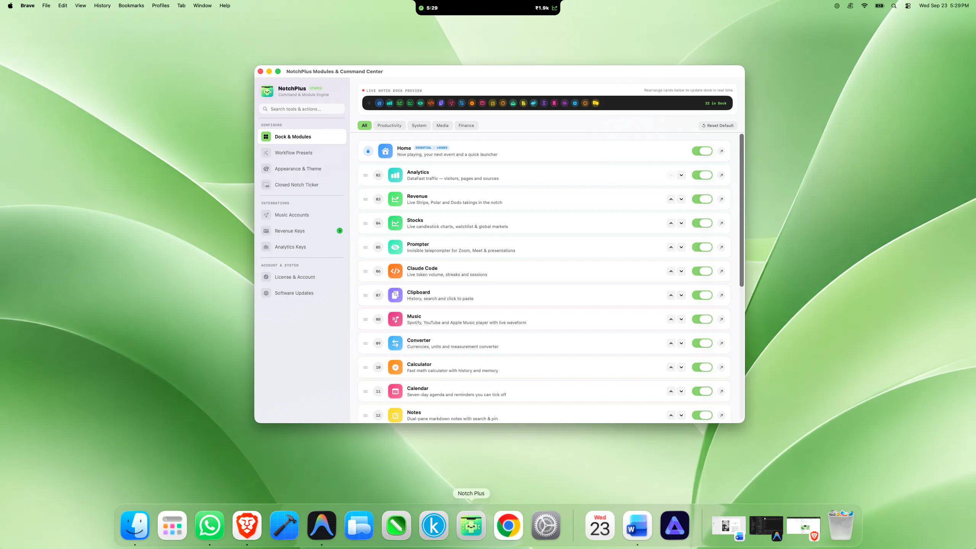Click the Home icon in dock preview
976x549 pixels.
(x=379, y=103)
